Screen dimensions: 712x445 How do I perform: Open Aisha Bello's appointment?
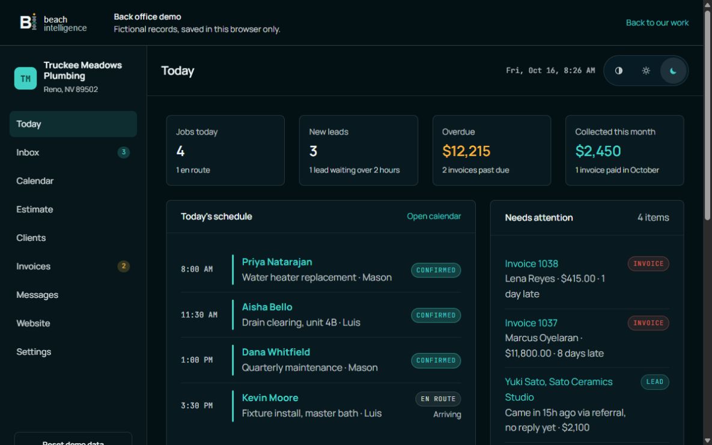coord(267,307)
